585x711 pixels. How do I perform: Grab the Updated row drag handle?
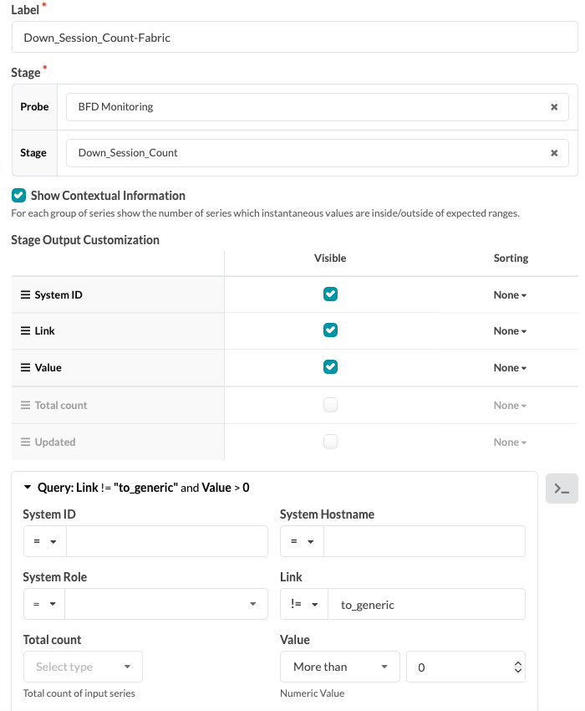click(25, 442)
